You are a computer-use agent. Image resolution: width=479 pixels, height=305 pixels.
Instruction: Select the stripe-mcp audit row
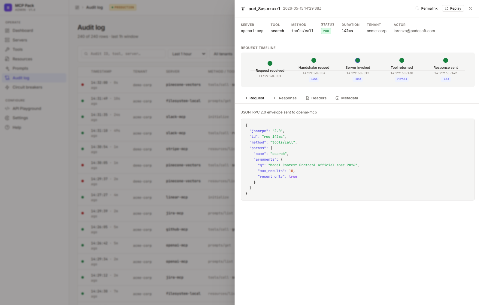156,149
